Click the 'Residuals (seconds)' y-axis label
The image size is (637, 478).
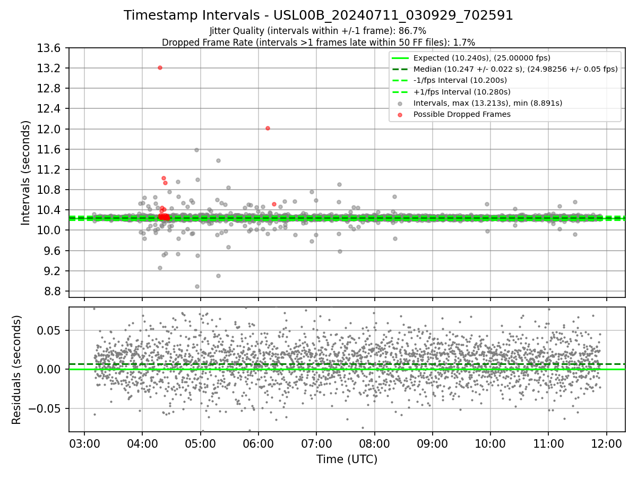click(16, 370)
